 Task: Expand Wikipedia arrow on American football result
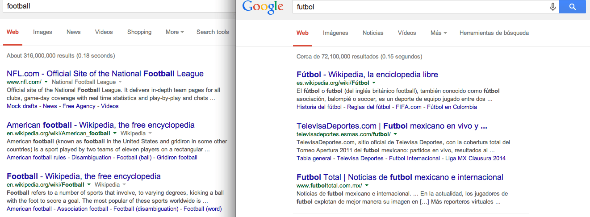click(150, 134)
